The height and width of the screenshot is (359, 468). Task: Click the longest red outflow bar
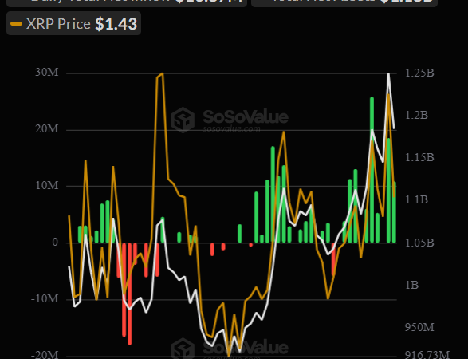point(129,294)
